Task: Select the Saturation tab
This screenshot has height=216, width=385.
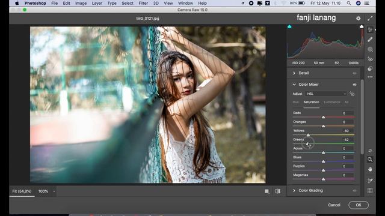Action: coord(312,102)
